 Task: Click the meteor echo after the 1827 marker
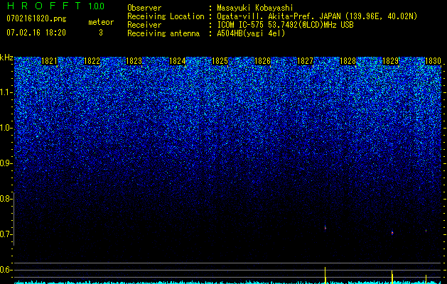click(325, 228)
